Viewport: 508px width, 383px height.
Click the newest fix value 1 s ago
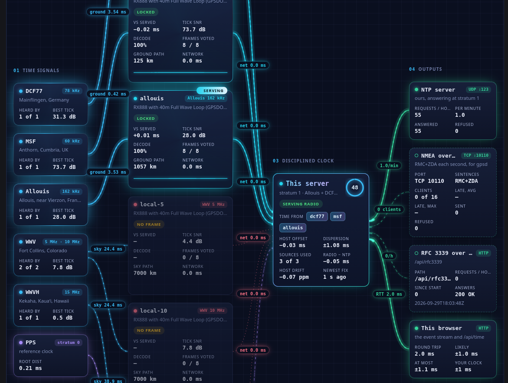click(x=334, y=277)
